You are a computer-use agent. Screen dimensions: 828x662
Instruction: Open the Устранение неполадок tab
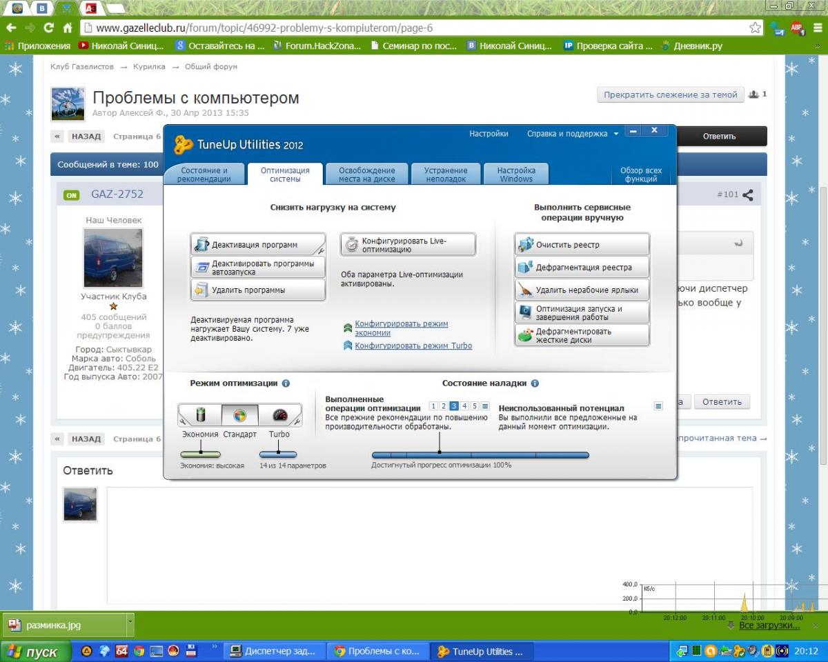(446, 174)
